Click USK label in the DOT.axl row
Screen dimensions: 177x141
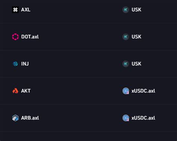point(136,37)
